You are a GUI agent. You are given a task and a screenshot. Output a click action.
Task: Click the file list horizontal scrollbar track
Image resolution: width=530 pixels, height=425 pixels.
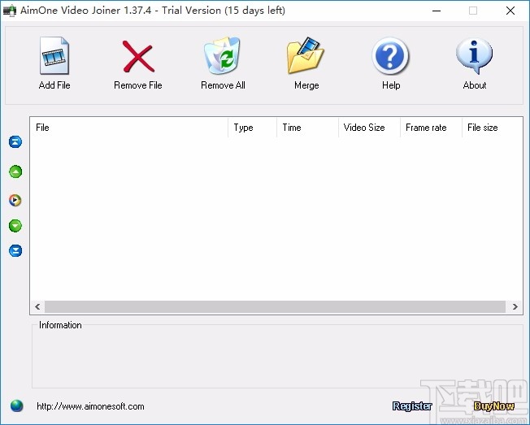[x=275, y=306]
